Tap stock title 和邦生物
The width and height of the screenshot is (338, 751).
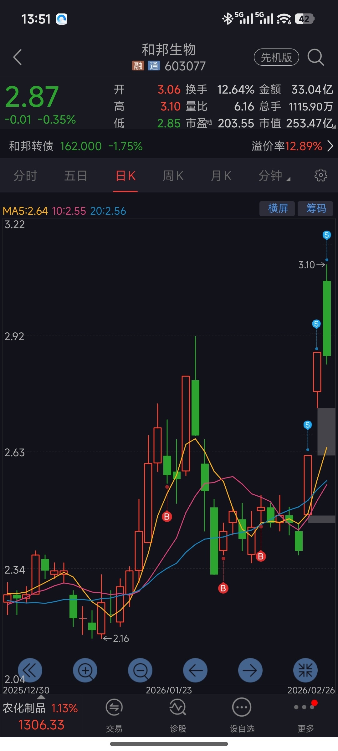(x=169, y=49)
